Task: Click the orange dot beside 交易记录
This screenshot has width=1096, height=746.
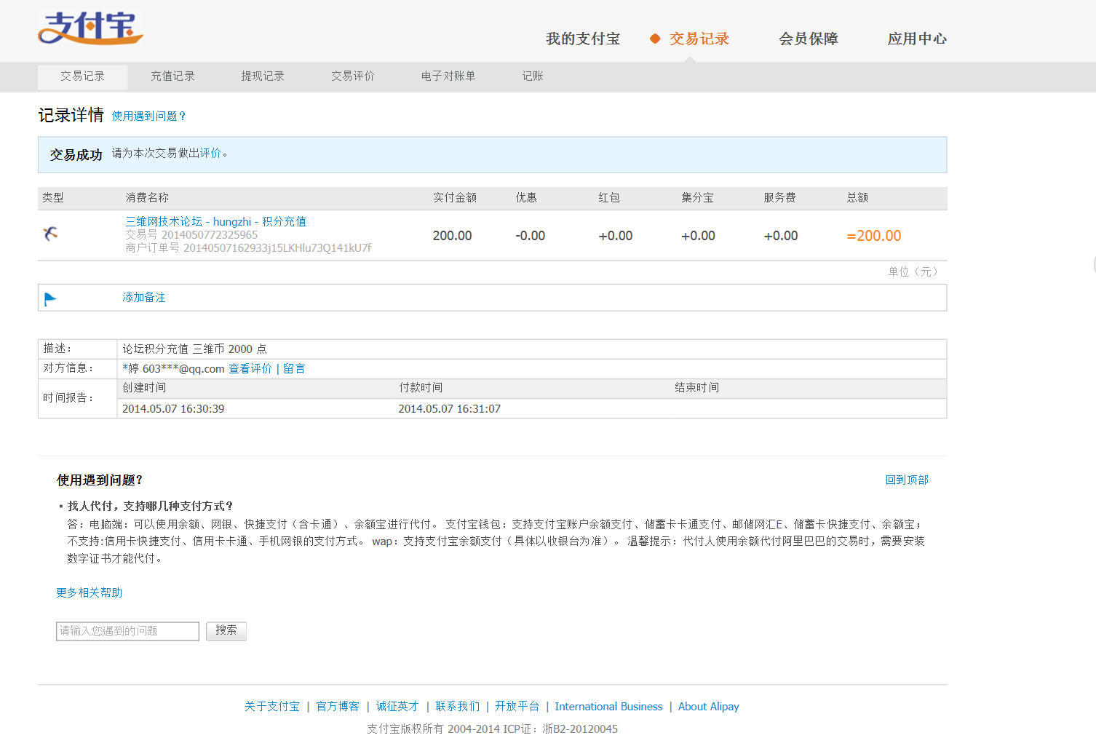Action: point(655,39)
